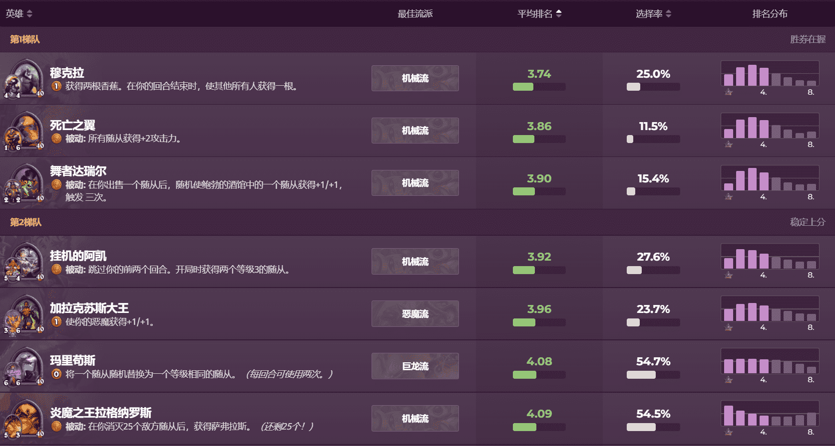Image resolution: width=835 pixels, height=446 pixels.
Task: Open 死亡之翼 hero portrait
Action: (x=24, y=131)
